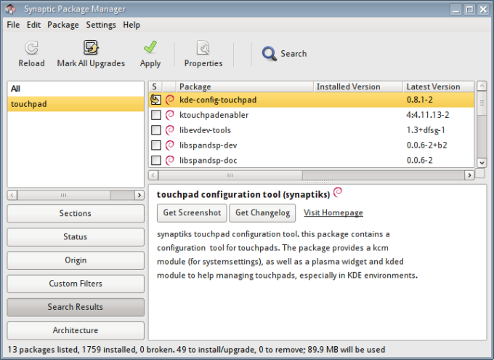Sort by Installed Version column header

pyautogui.click(x=357, y=87)
